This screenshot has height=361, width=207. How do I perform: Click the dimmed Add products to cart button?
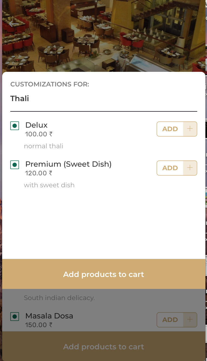coord(104,347)
